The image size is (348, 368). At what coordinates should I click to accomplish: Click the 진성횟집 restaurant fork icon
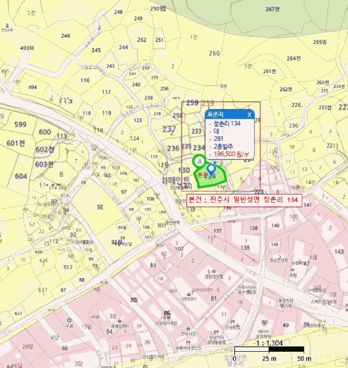coord(233,322)
